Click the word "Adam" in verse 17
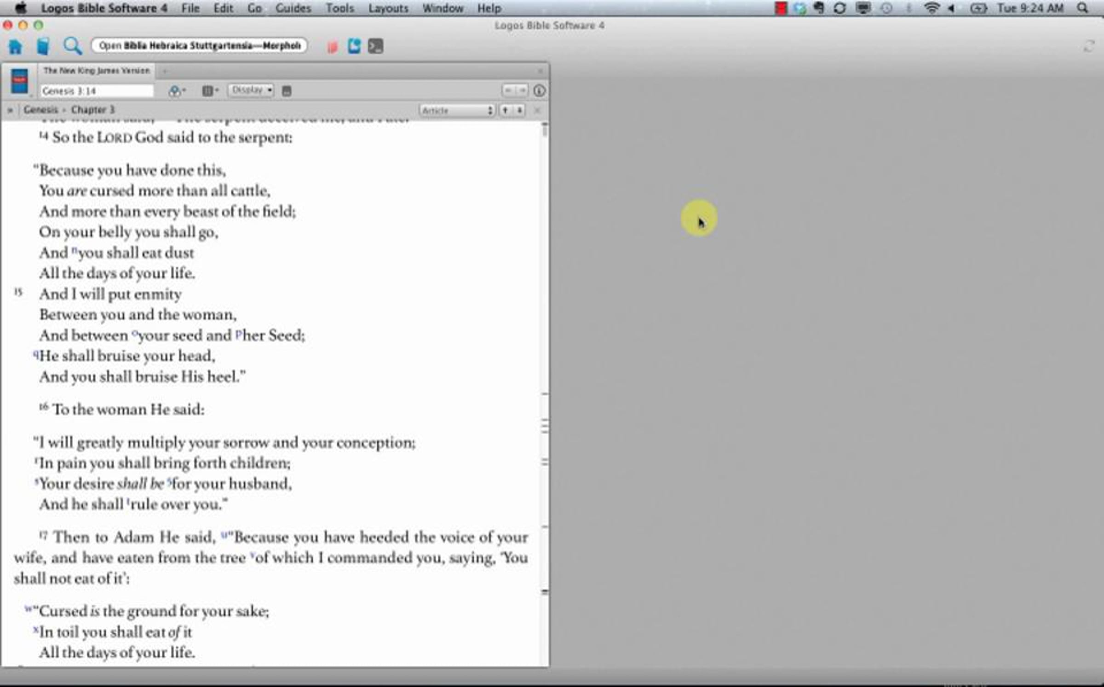This screenshot has width=1104, height=687. (134, 537)
